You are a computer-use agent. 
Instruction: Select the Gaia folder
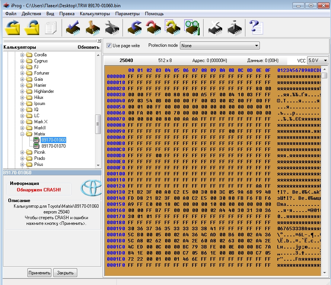coord(38,79)
